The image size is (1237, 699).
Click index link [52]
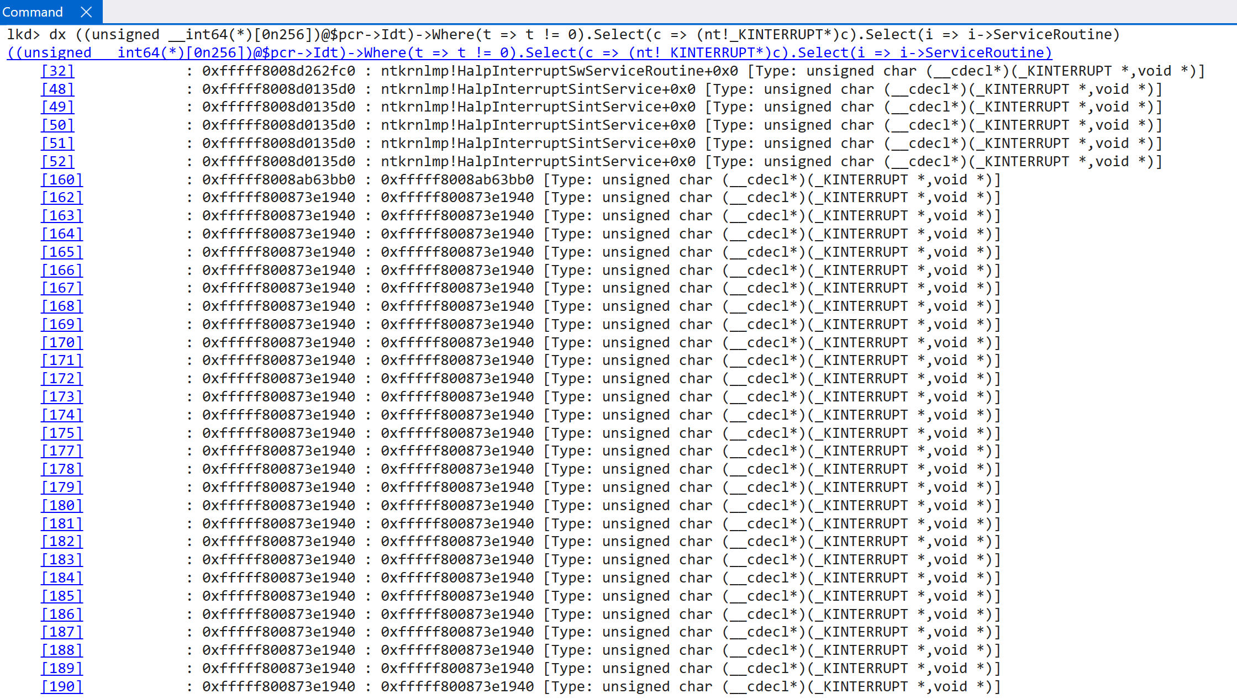[57, 161]
